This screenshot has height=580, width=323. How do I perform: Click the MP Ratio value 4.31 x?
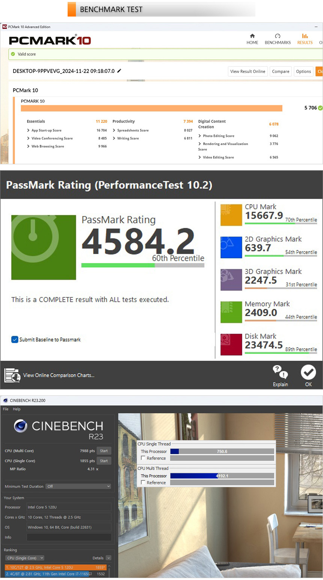[x=93, y=469]
